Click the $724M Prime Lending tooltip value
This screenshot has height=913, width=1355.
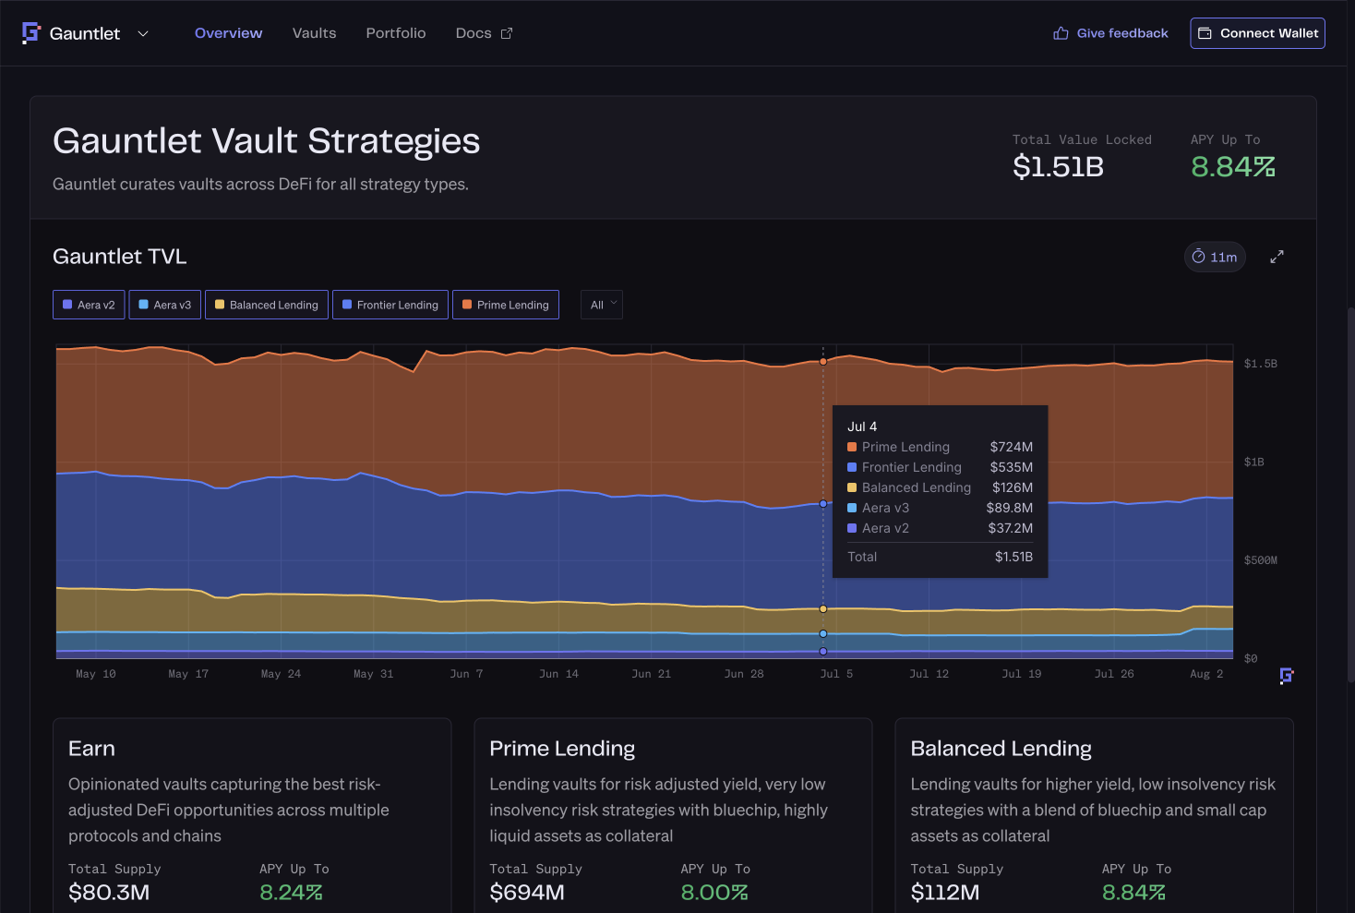pyautogui.click(x=1012, y=447)
